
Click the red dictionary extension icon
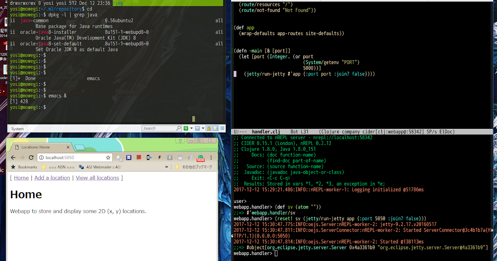(x=139, y=158)
